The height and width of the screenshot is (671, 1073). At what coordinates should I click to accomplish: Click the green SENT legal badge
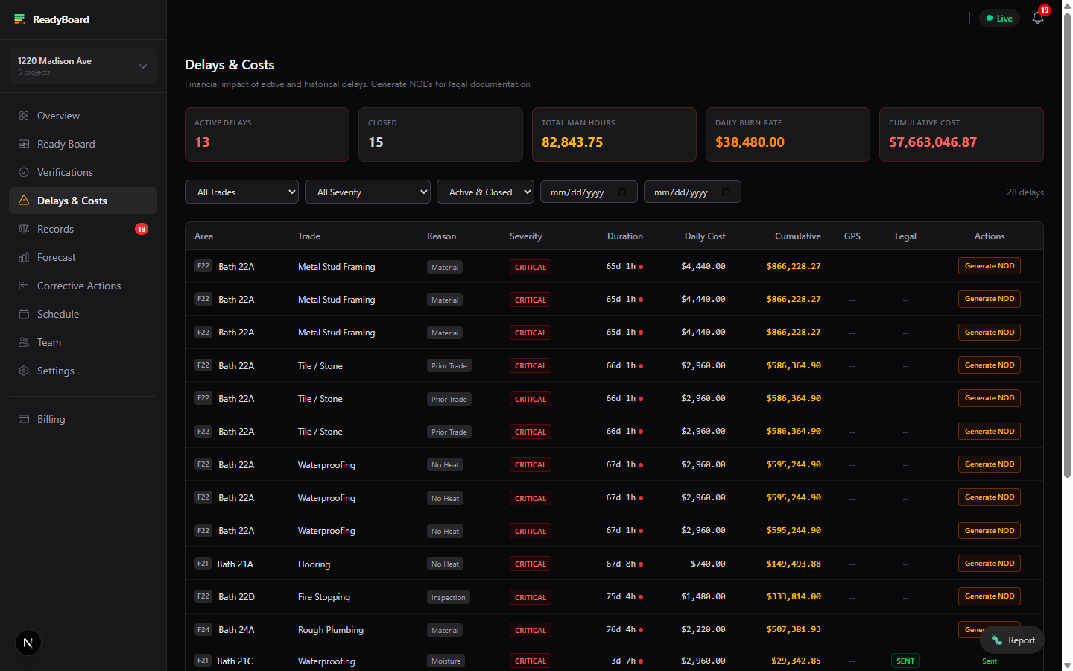905,661
